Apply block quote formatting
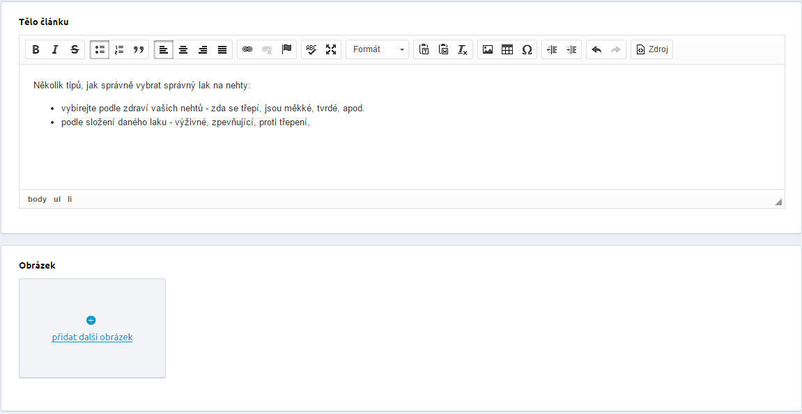 click(x=139, y=49)
